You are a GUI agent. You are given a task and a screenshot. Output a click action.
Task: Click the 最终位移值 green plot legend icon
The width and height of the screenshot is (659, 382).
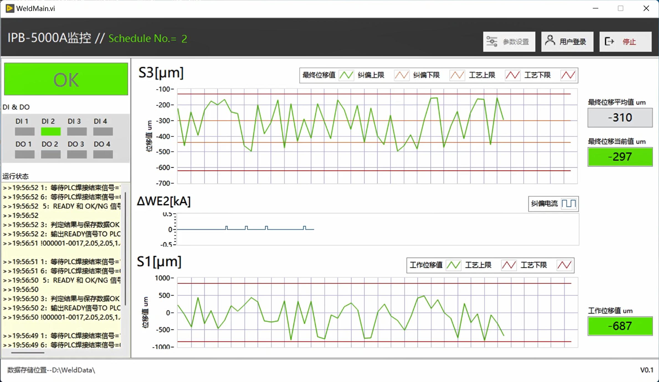(x=346, y=75)
